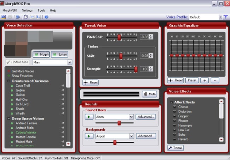This screenshot has width=230, height=160.
Task: Click the bars icon on the Shade row
Action: click(x=63, y=109)
